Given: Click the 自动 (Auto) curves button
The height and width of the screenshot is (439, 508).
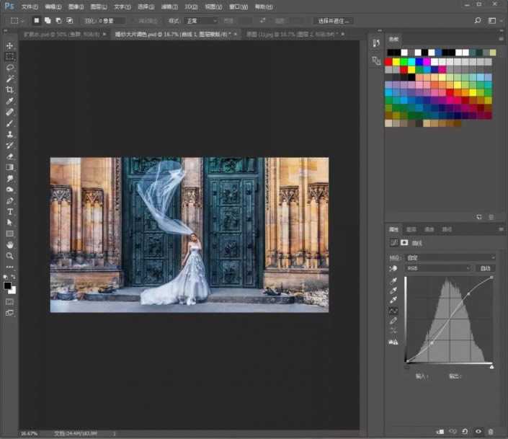Looking at the screenshot, I should (486, 268).
